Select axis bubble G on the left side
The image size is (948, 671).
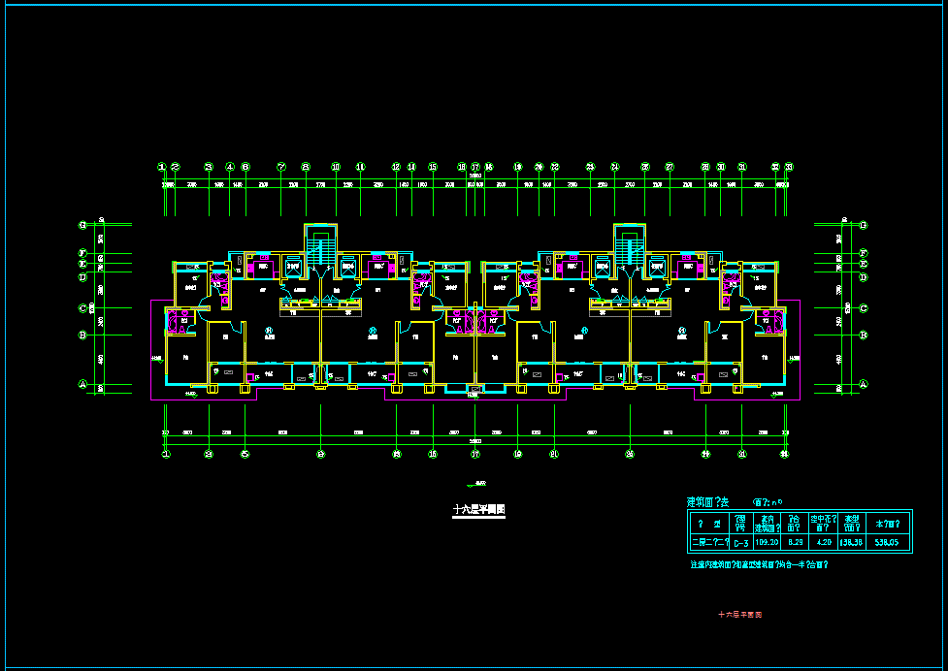coord(83,225)
